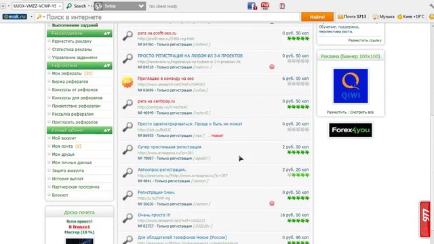Open the Search dropdown in toolbar

click(x=89, y=6)
